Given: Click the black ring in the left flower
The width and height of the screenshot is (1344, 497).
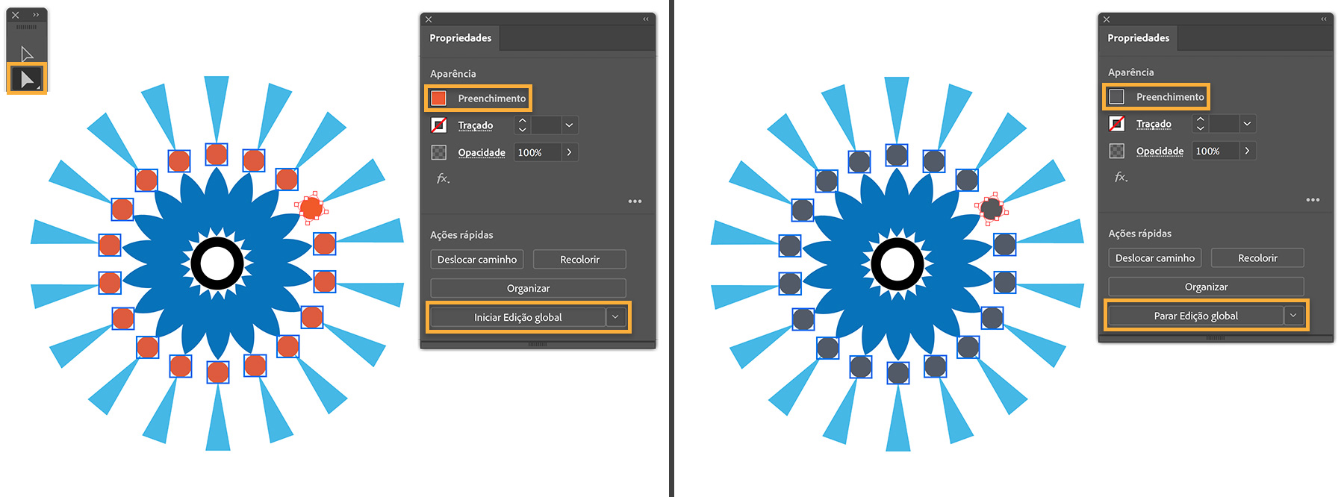Looking at the screenshot, I should click(x=196, y=263).
